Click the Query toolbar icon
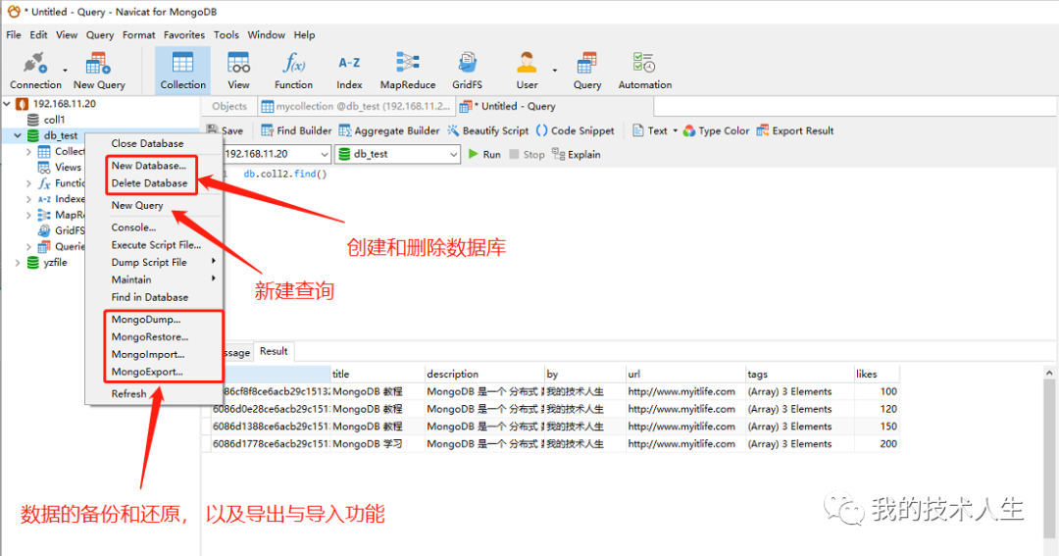This screenshot has height=556, width=1059. pyautogui.click(x=587, y=71)
